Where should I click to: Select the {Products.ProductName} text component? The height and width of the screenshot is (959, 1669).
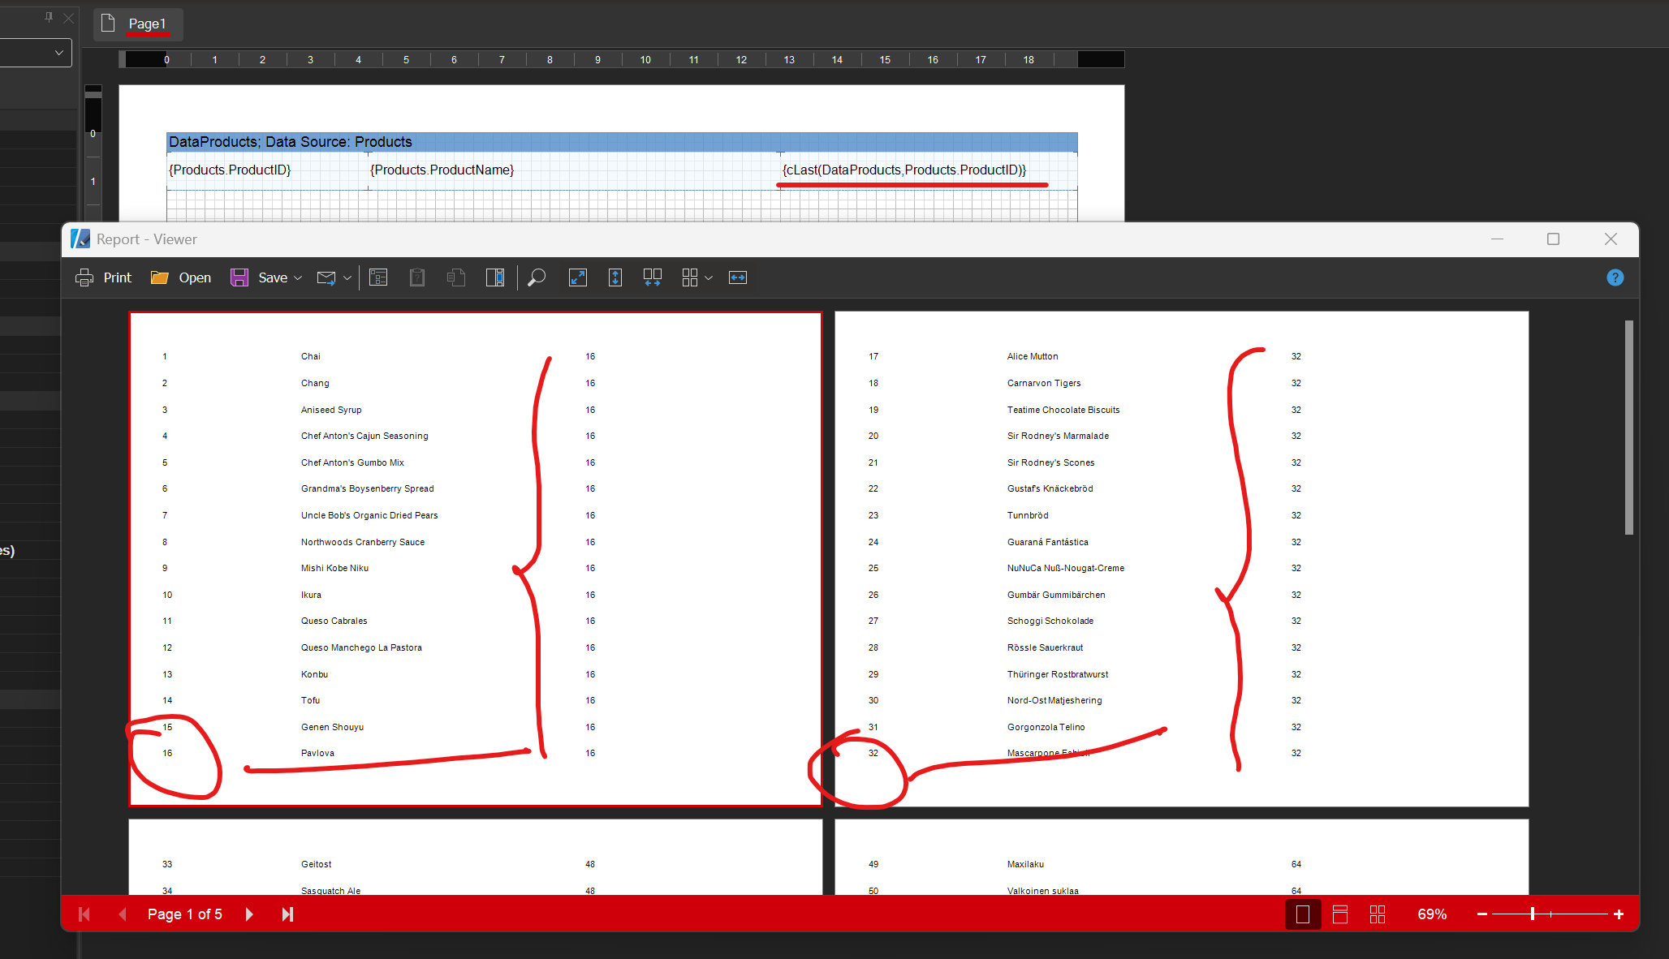(574, 170)
